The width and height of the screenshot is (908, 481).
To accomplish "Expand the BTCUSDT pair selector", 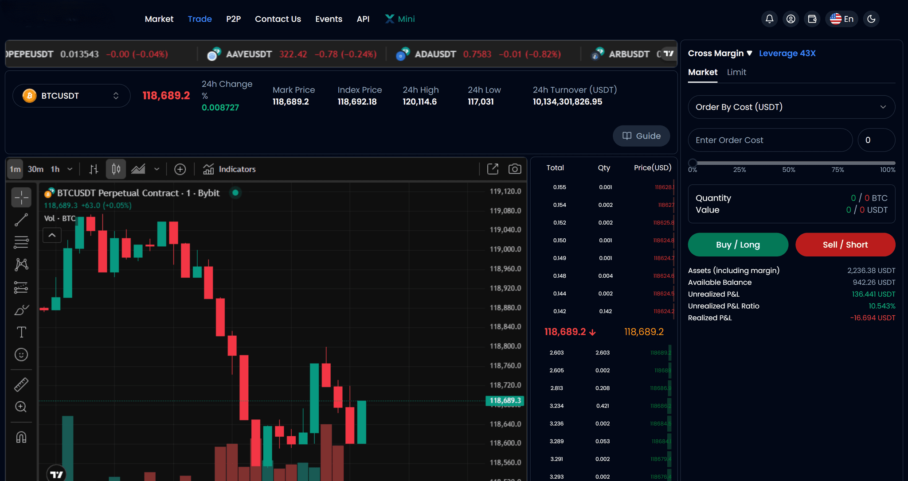I will [x=71, y=96].
